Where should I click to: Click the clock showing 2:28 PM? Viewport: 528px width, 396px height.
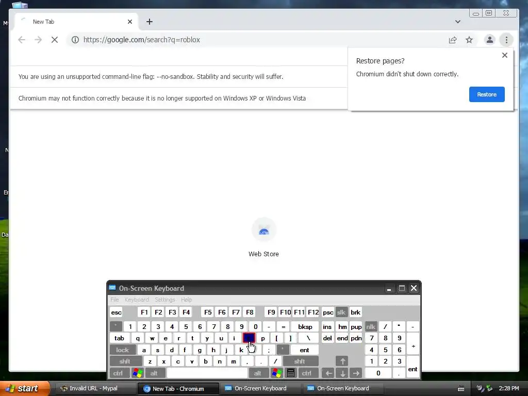click(x=509, y=388)
